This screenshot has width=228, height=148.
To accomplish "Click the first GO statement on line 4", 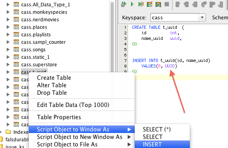I will tap(134, 44).
